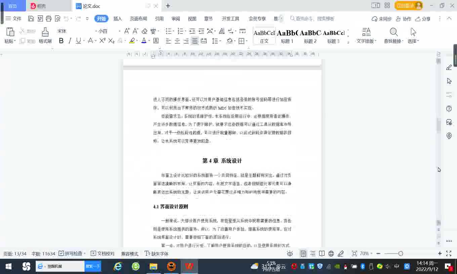Click the font color swatch
The image size is (457, 274).
(144, 41)
